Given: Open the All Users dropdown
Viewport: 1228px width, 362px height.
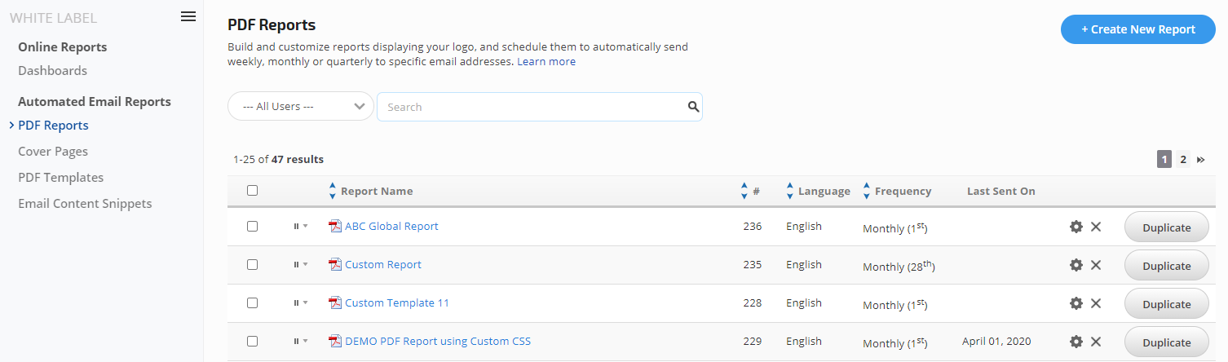Looking at the screenshot, I should point(300,106).
